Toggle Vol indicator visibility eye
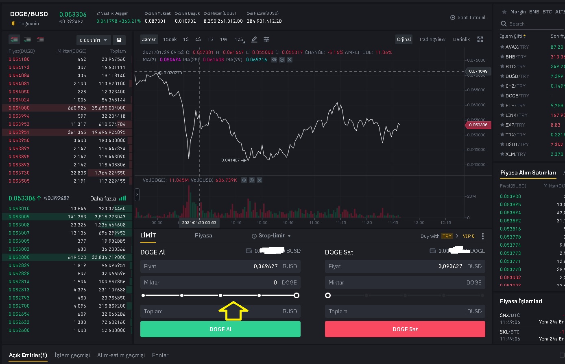 pyautogui.click(x=244, y=180)
